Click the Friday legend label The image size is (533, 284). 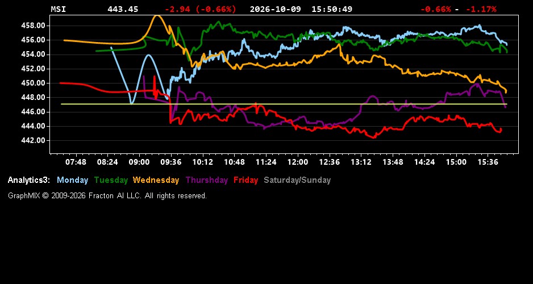(246, 181)
